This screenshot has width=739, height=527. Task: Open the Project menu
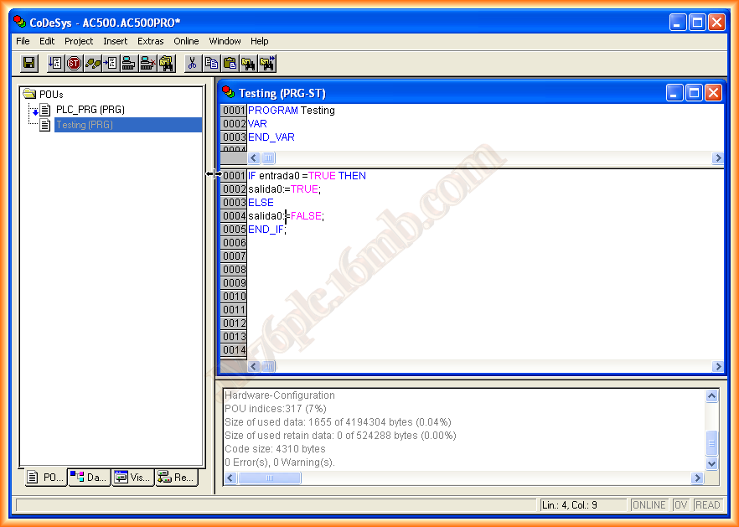point(79,41)
